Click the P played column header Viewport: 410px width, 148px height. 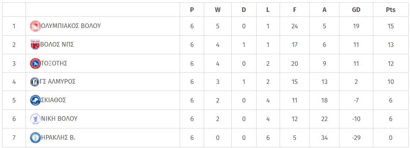point(192,10)
